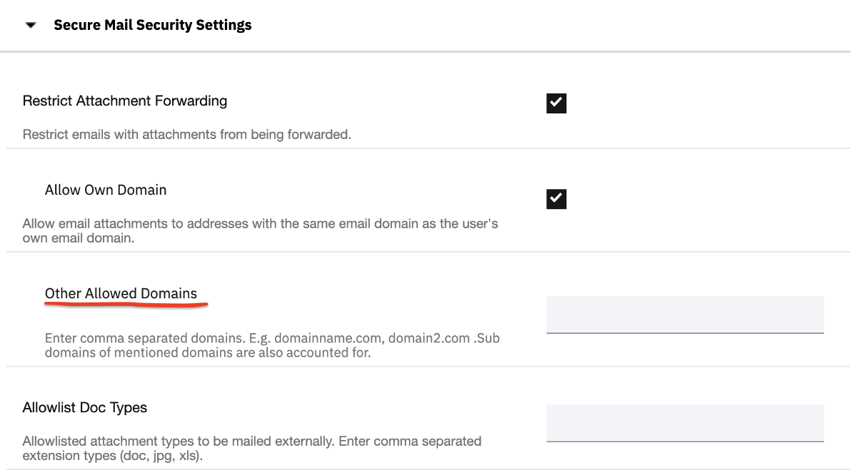The width and height of the screenshot is (857, 475).
Task: Focus the Other Allowed Domains input field
Action: [685, 315]
